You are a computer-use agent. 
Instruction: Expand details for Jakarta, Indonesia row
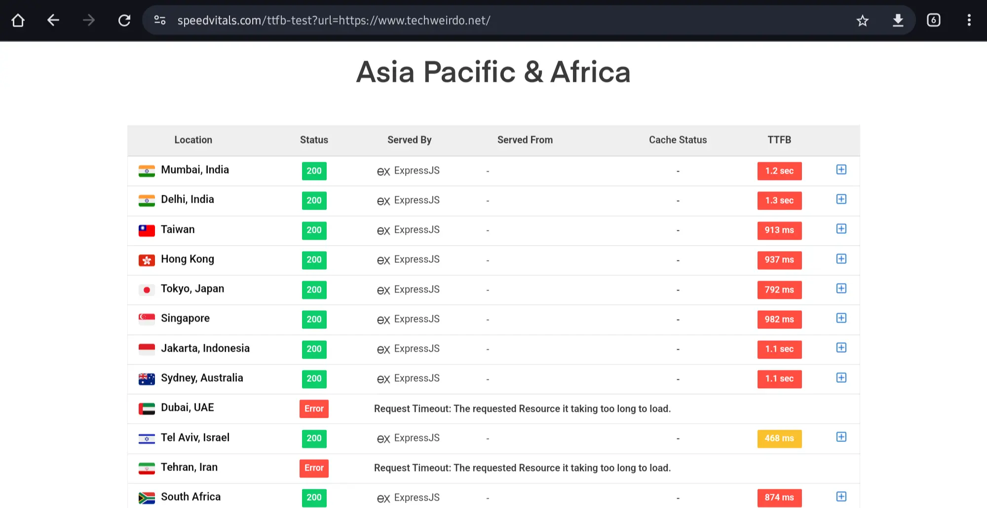coord(841,348)
